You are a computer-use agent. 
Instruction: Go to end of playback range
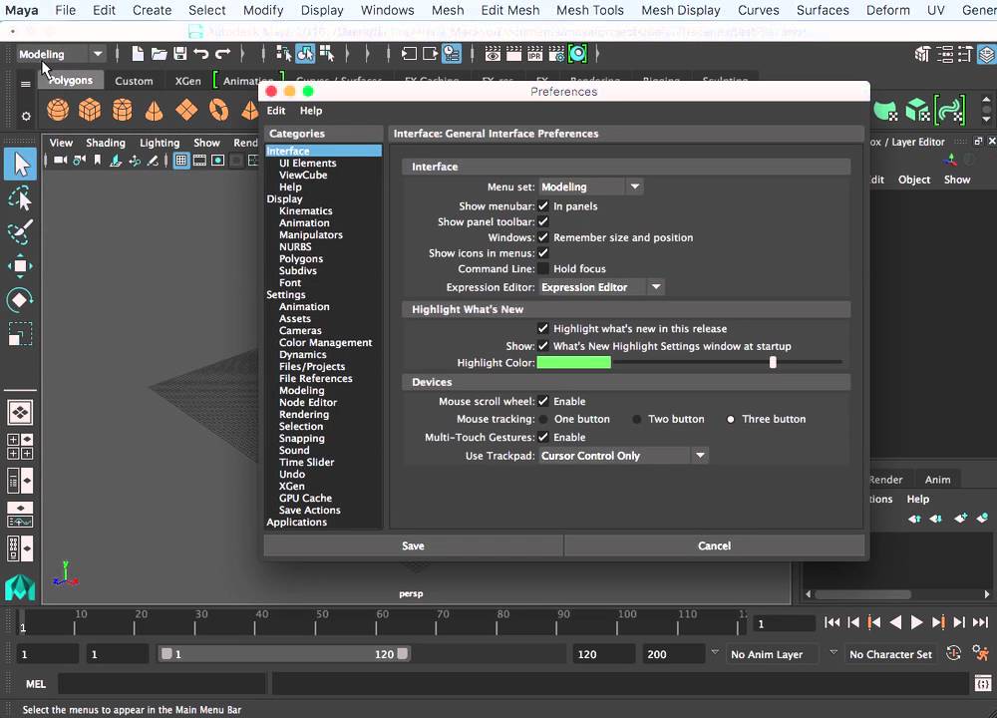tap(980, 622)
